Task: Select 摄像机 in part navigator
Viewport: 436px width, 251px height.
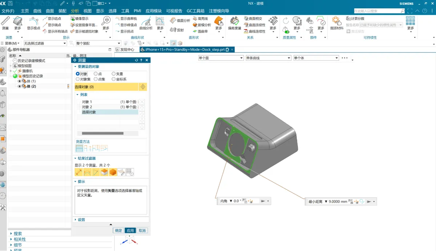Action: click(27, 71)
